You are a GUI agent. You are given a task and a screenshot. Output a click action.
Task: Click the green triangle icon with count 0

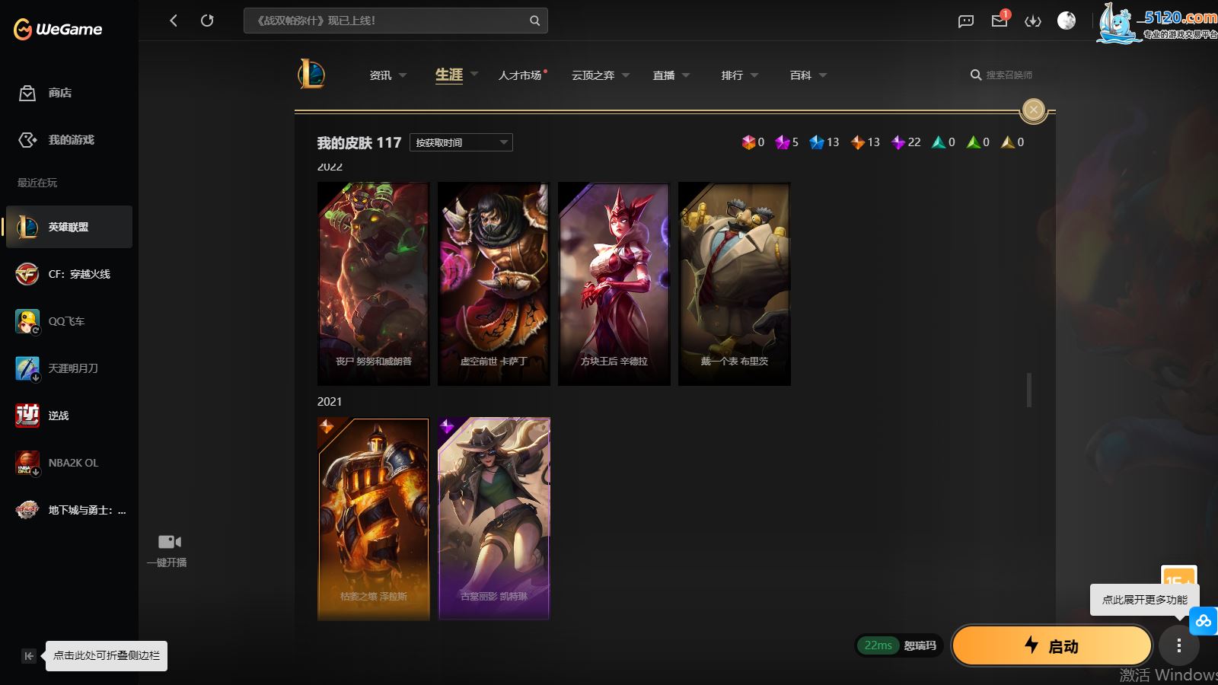click(x=973, y=142)
